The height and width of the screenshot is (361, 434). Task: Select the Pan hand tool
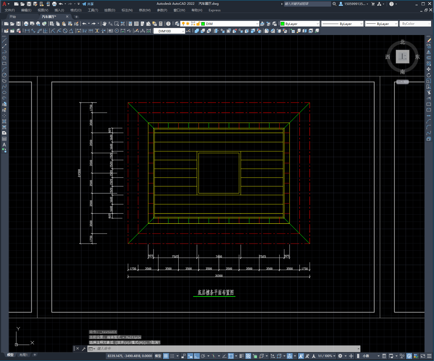[x=104, y=24]
